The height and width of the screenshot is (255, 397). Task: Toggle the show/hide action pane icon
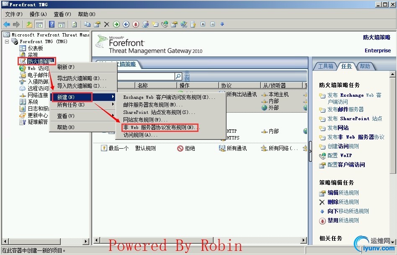pyautogui.click(x=62, y=24)
